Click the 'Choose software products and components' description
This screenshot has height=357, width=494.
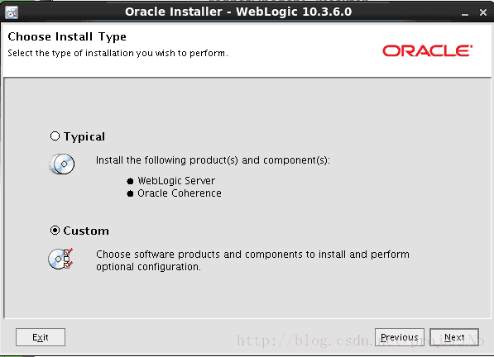(x=252, y=260)
